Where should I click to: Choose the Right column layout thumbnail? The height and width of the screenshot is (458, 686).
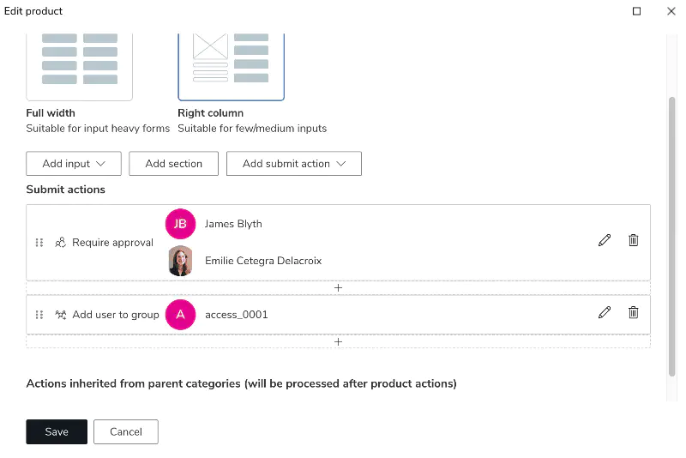(x=231, y=67)
